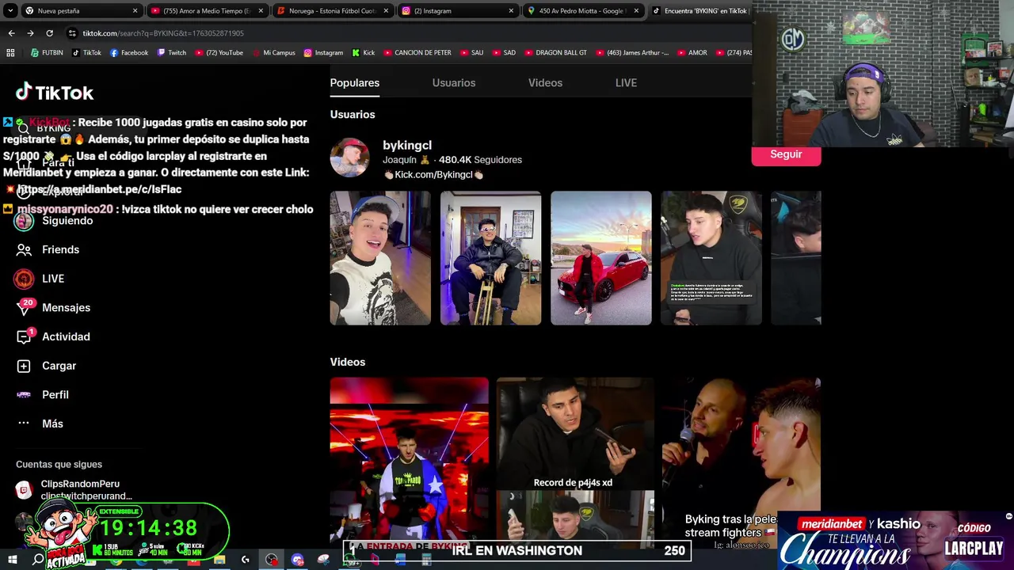
Task: Open the ClipsRandomPeru followed account
Action: [74, 490]
